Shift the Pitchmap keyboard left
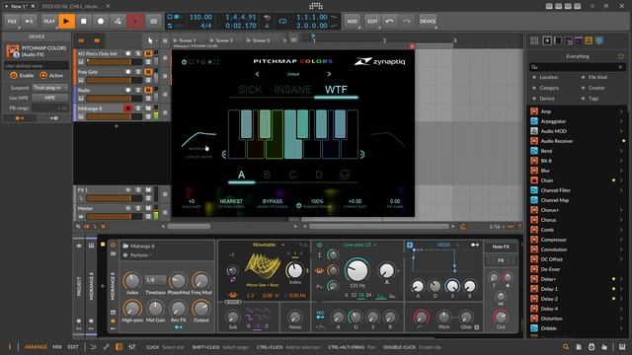632x355 pixels. [224, 154]
